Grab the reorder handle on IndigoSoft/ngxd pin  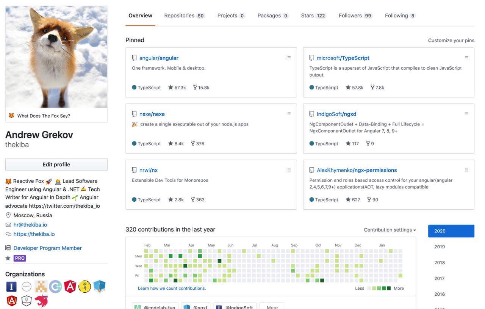[466, 114]
